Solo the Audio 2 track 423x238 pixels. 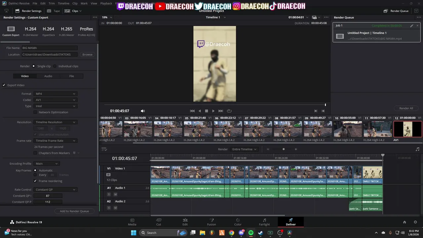coord(109,208)
